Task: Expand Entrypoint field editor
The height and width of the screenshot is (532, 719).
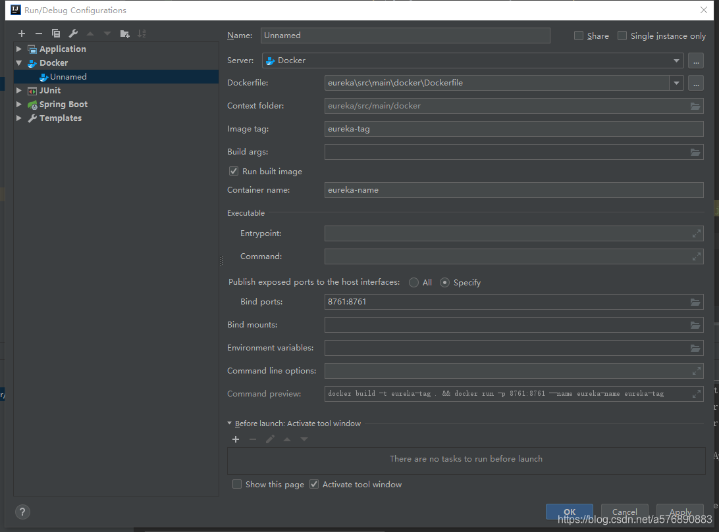Action: click(696, 233)
